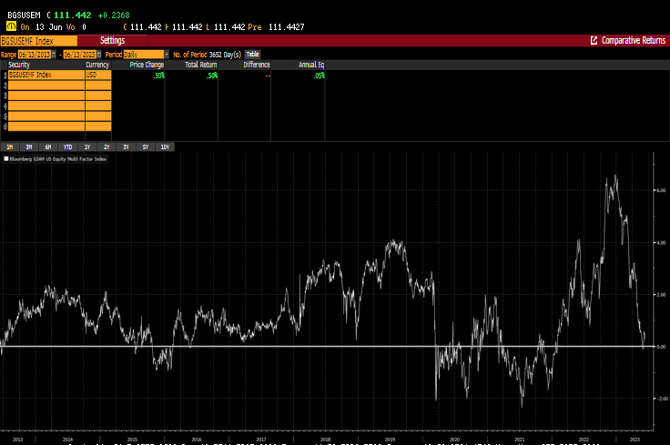The height and width of the screenshot is (445, 670).
Task: Expand the Period Daily dropdown
Action: pyautogui.click(x=167, y=55)
